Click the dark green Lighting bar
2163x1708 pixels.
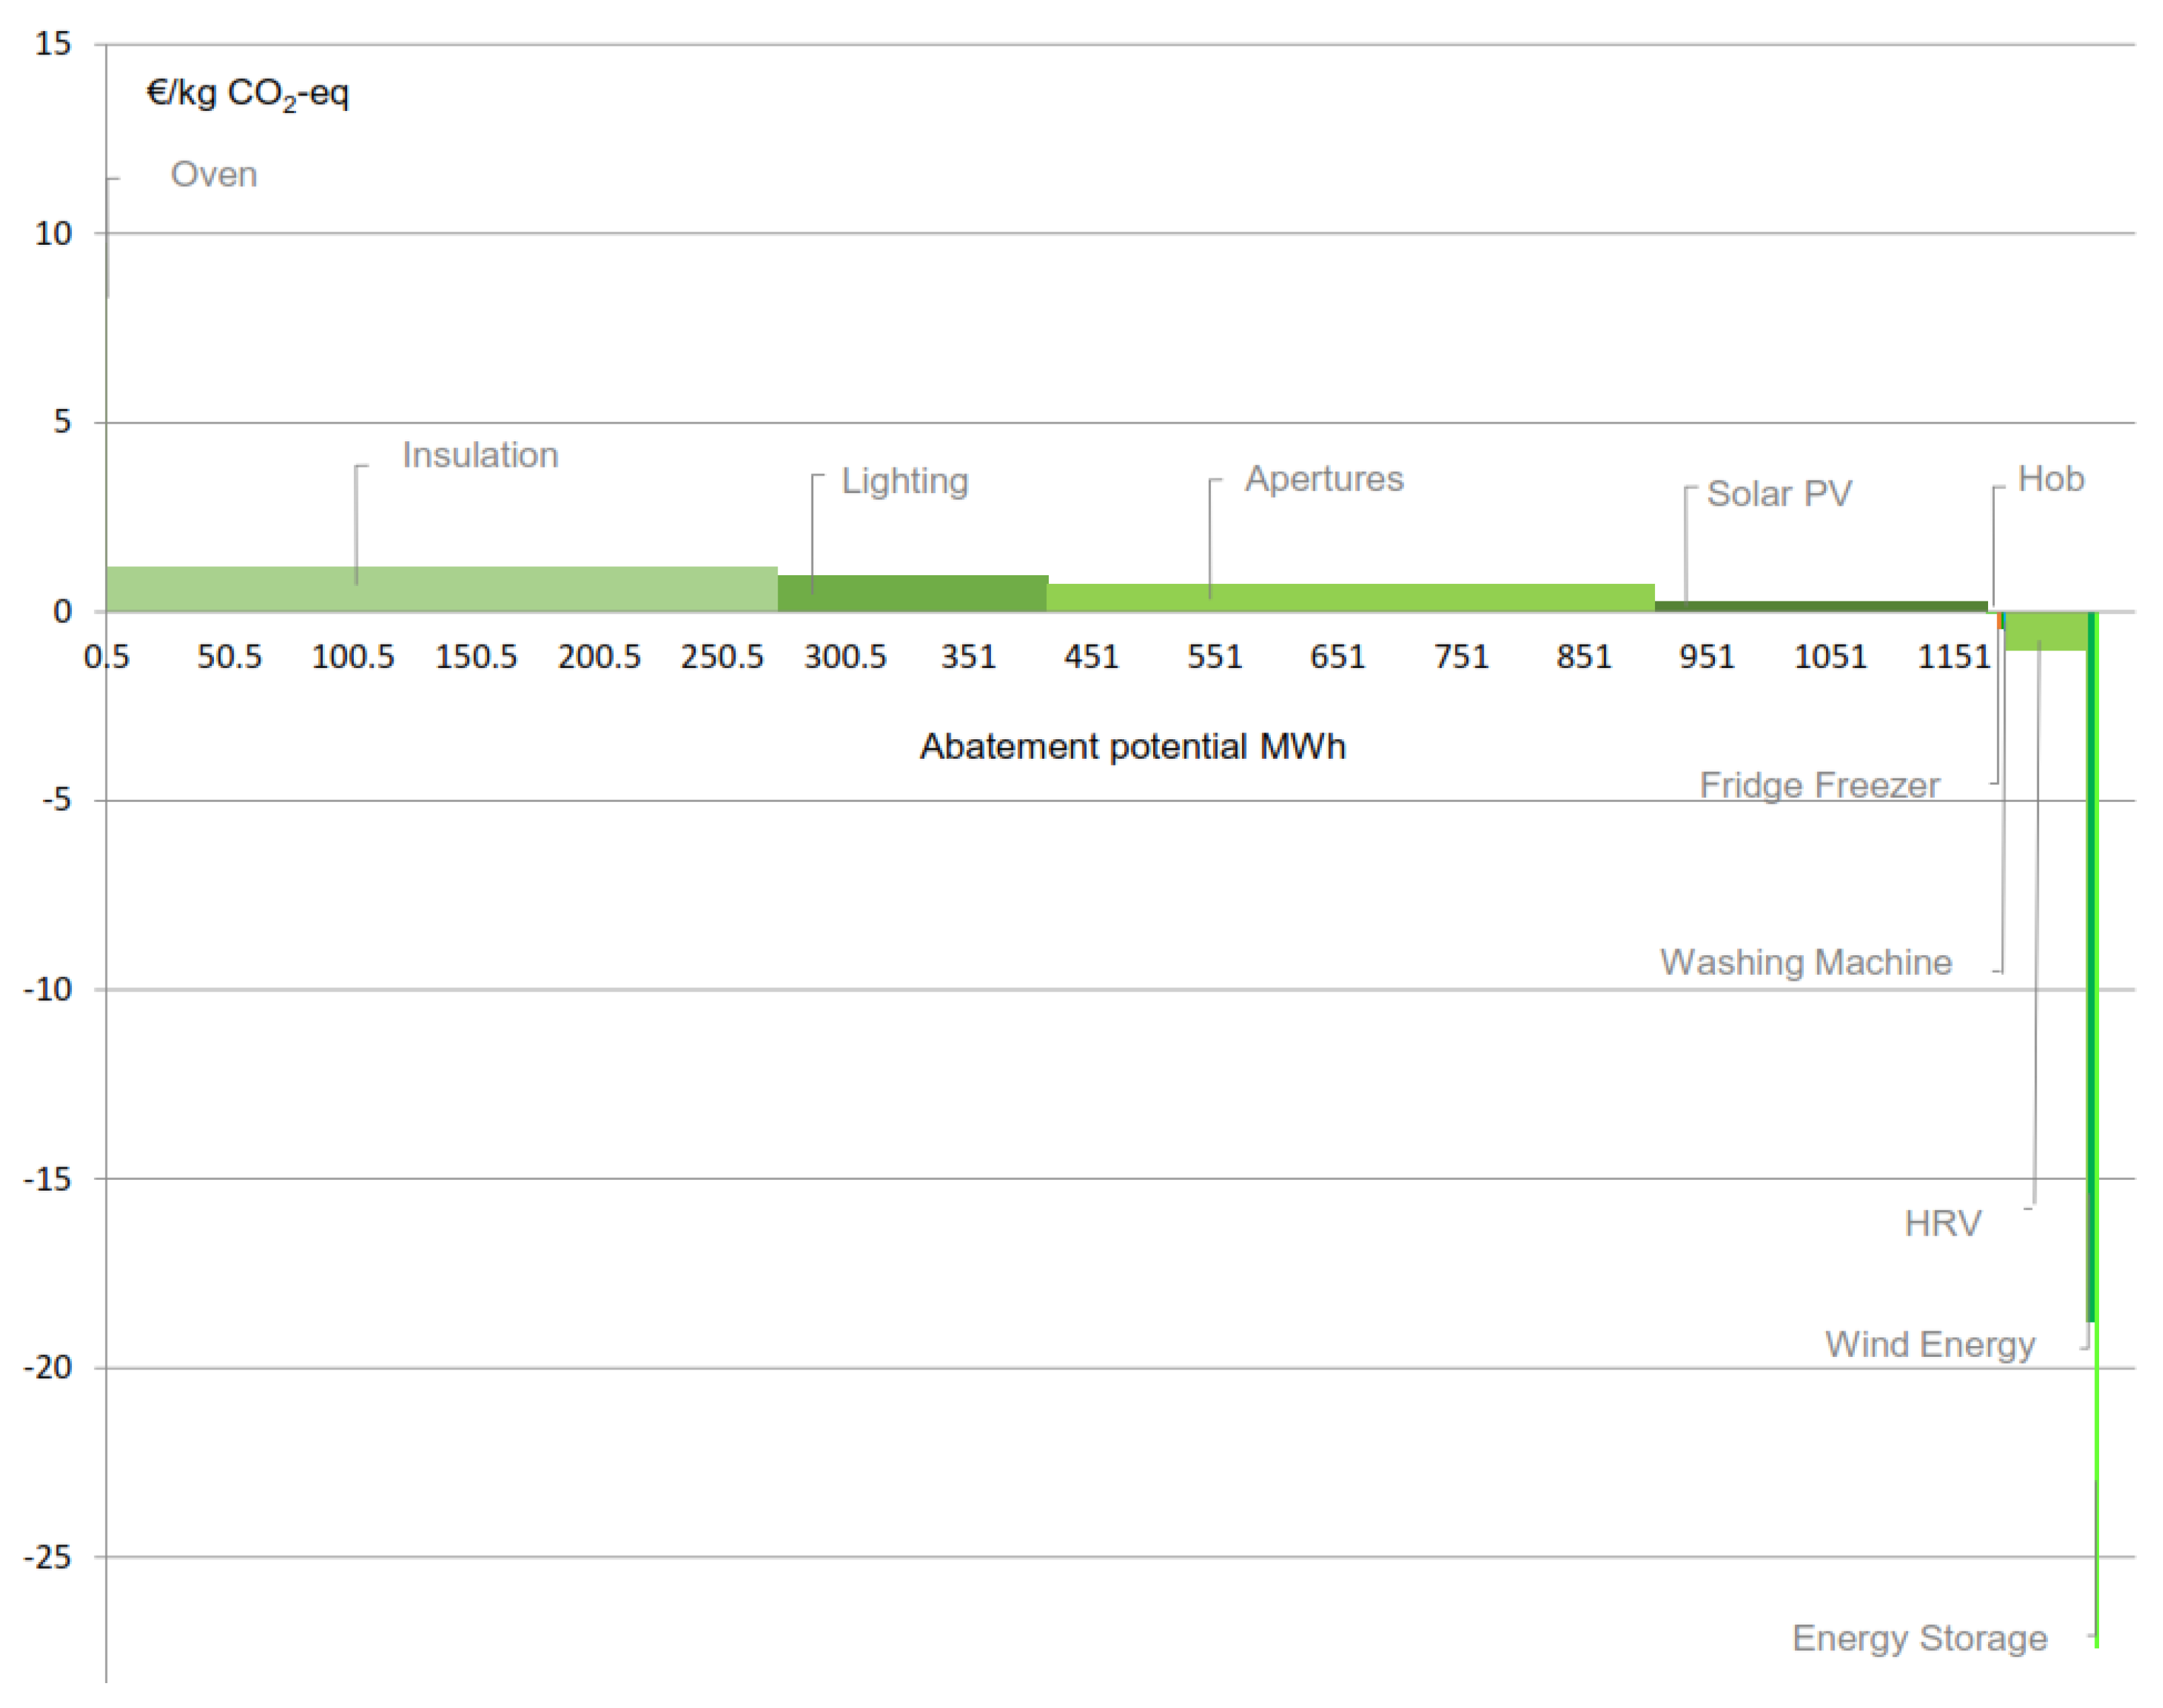point(912,593)
